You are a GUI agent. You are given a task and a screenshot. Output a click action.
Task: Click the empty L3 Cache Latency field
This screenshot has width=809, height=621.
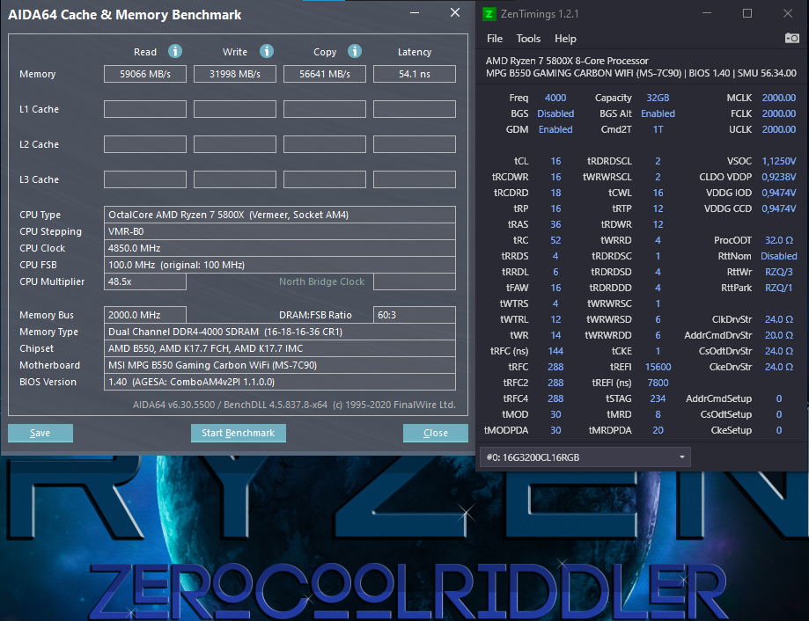point(415,179)
